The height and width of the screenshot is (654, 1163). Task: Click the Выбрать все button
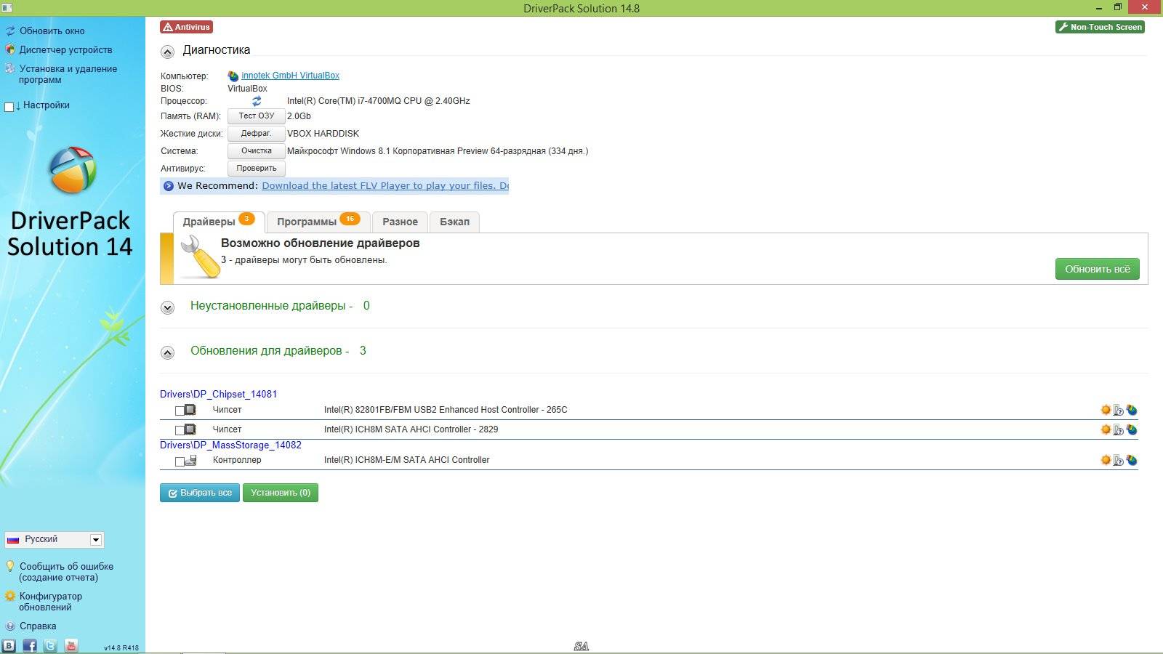click(x=200, y=493)
